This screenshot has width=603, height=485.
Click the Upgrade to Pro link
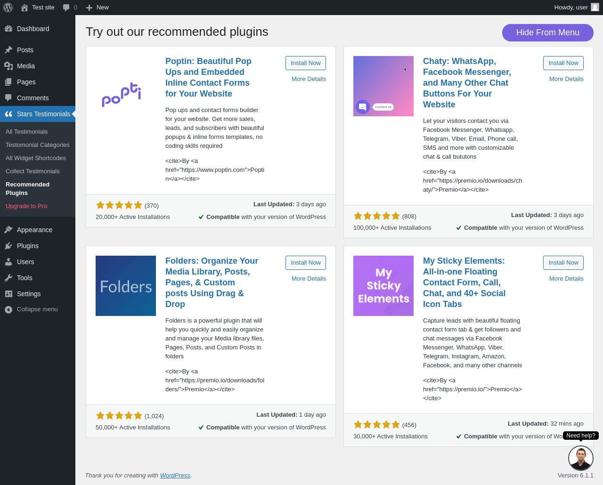[x=26, y=206]
